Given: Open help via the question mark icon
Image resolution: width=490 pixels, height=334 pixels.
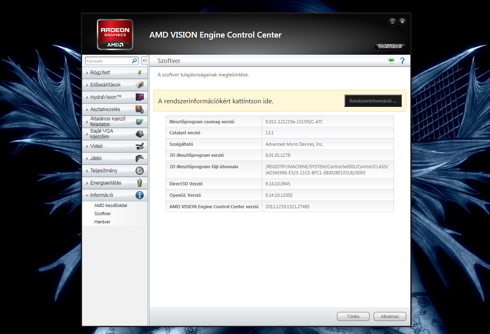Looking at the screenshot, I should tap(402, 61).
